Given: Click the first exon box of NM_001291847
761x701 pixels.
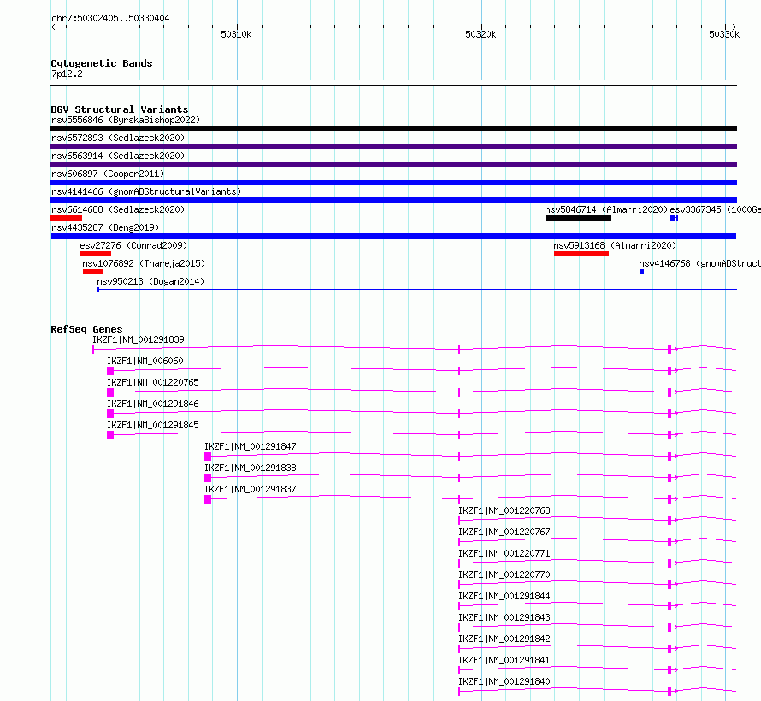Looking at the screenshot, I should [208, 457].
